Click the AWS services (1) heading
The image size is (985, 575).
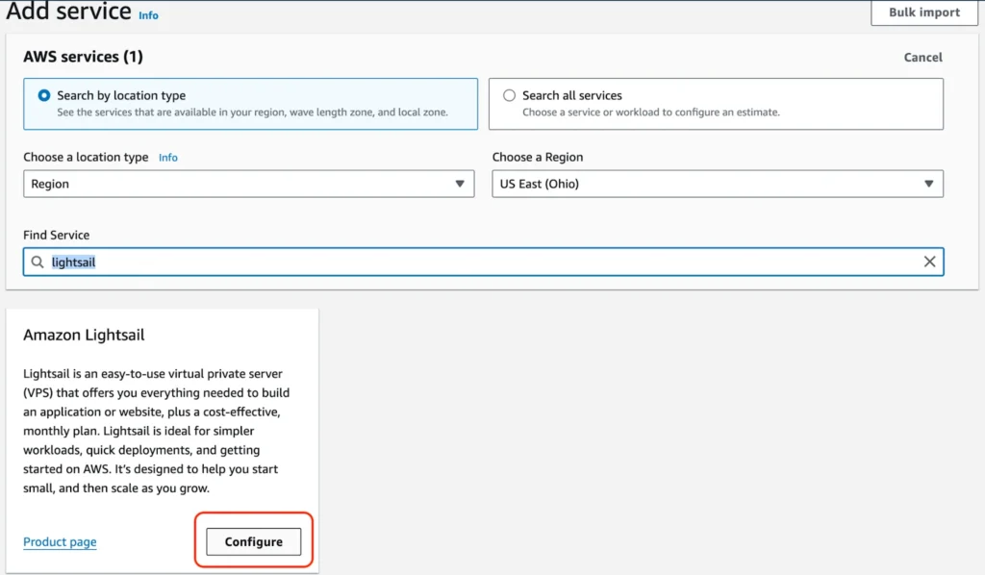(83, 57)
